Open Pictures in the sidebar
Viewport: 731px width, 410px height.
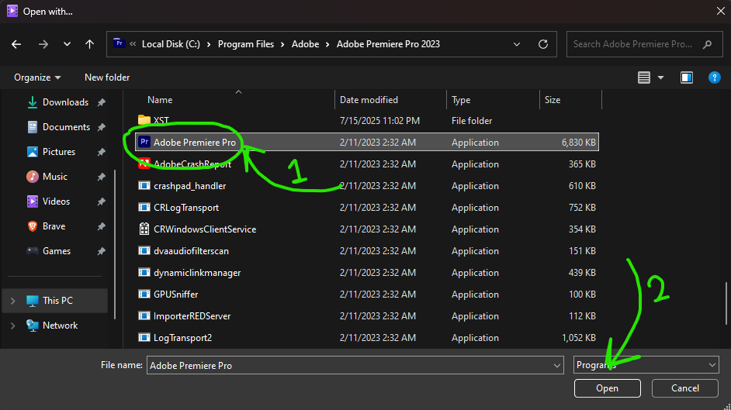[59, 152]
